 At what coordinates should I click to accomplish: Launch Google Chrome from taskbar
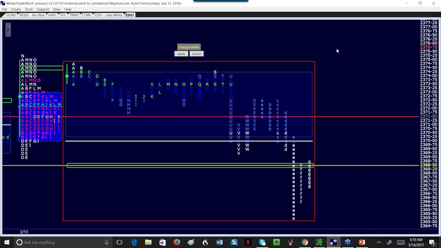pos(305,242)
